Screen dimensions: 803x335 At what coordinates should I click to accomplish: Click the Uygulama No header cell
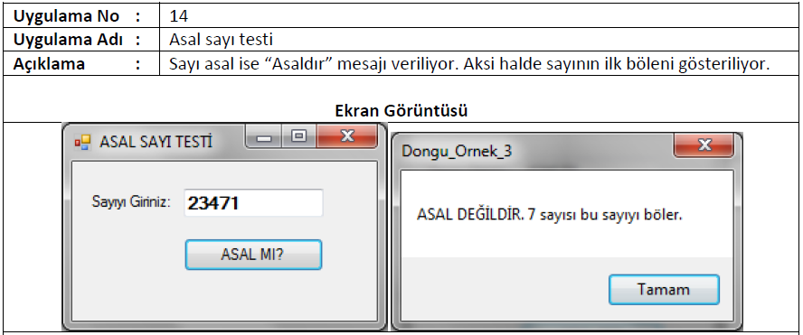click(x=81, y=16)
